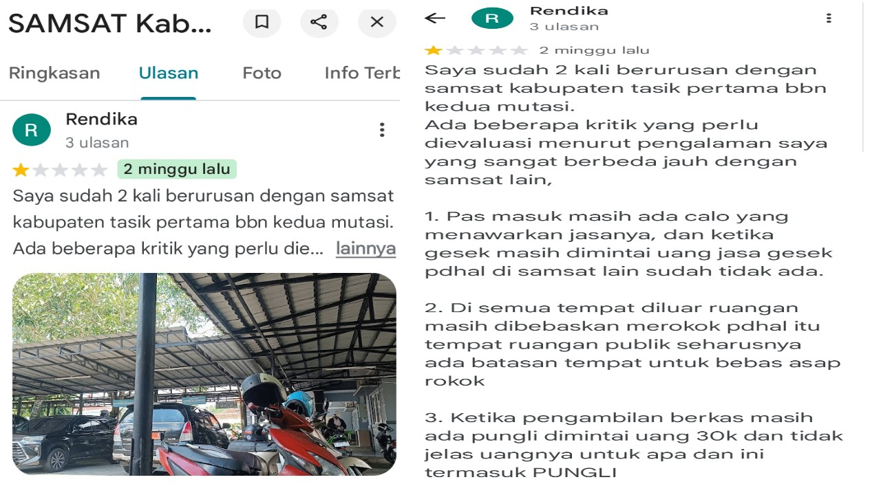
Task: Open the Info Terbaru tab
Action: (x=362, y=73)
